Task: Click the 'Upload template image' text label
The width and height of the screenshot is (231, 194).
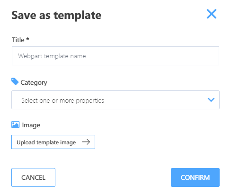Action: pyautogui.click(x=46, y=142)
